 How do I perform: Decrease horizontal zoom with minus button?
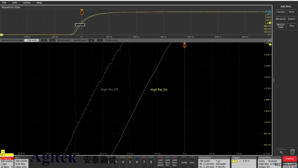pyautogui.click(x=52, y=40)
